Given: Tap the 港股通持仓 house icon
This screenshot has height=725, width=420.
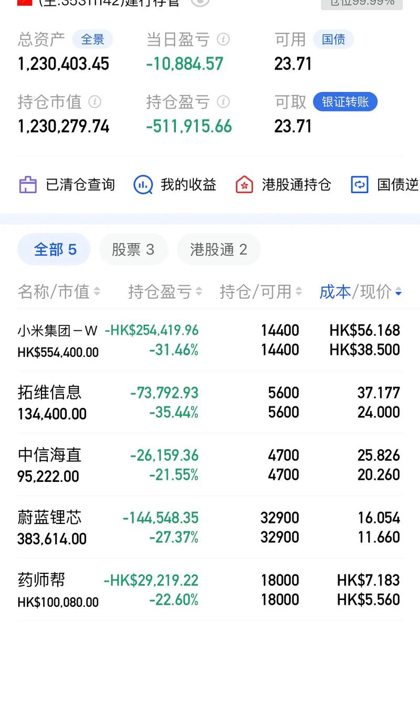Looking at the screenshot, I should (244, 185).
